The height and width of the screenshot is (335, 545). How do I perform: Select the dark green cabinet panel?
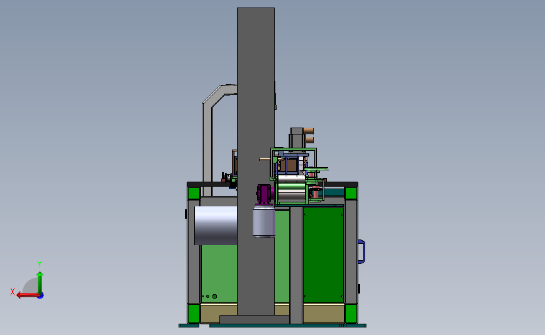click(323, 255)
